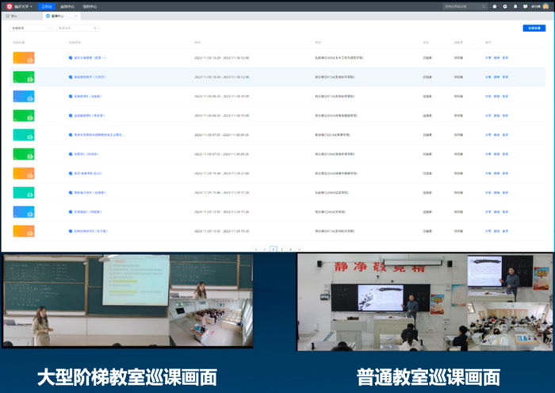Open settings gear icon in top bar
The height and width of the screenshot is (393, 555).
pos(505,6)
